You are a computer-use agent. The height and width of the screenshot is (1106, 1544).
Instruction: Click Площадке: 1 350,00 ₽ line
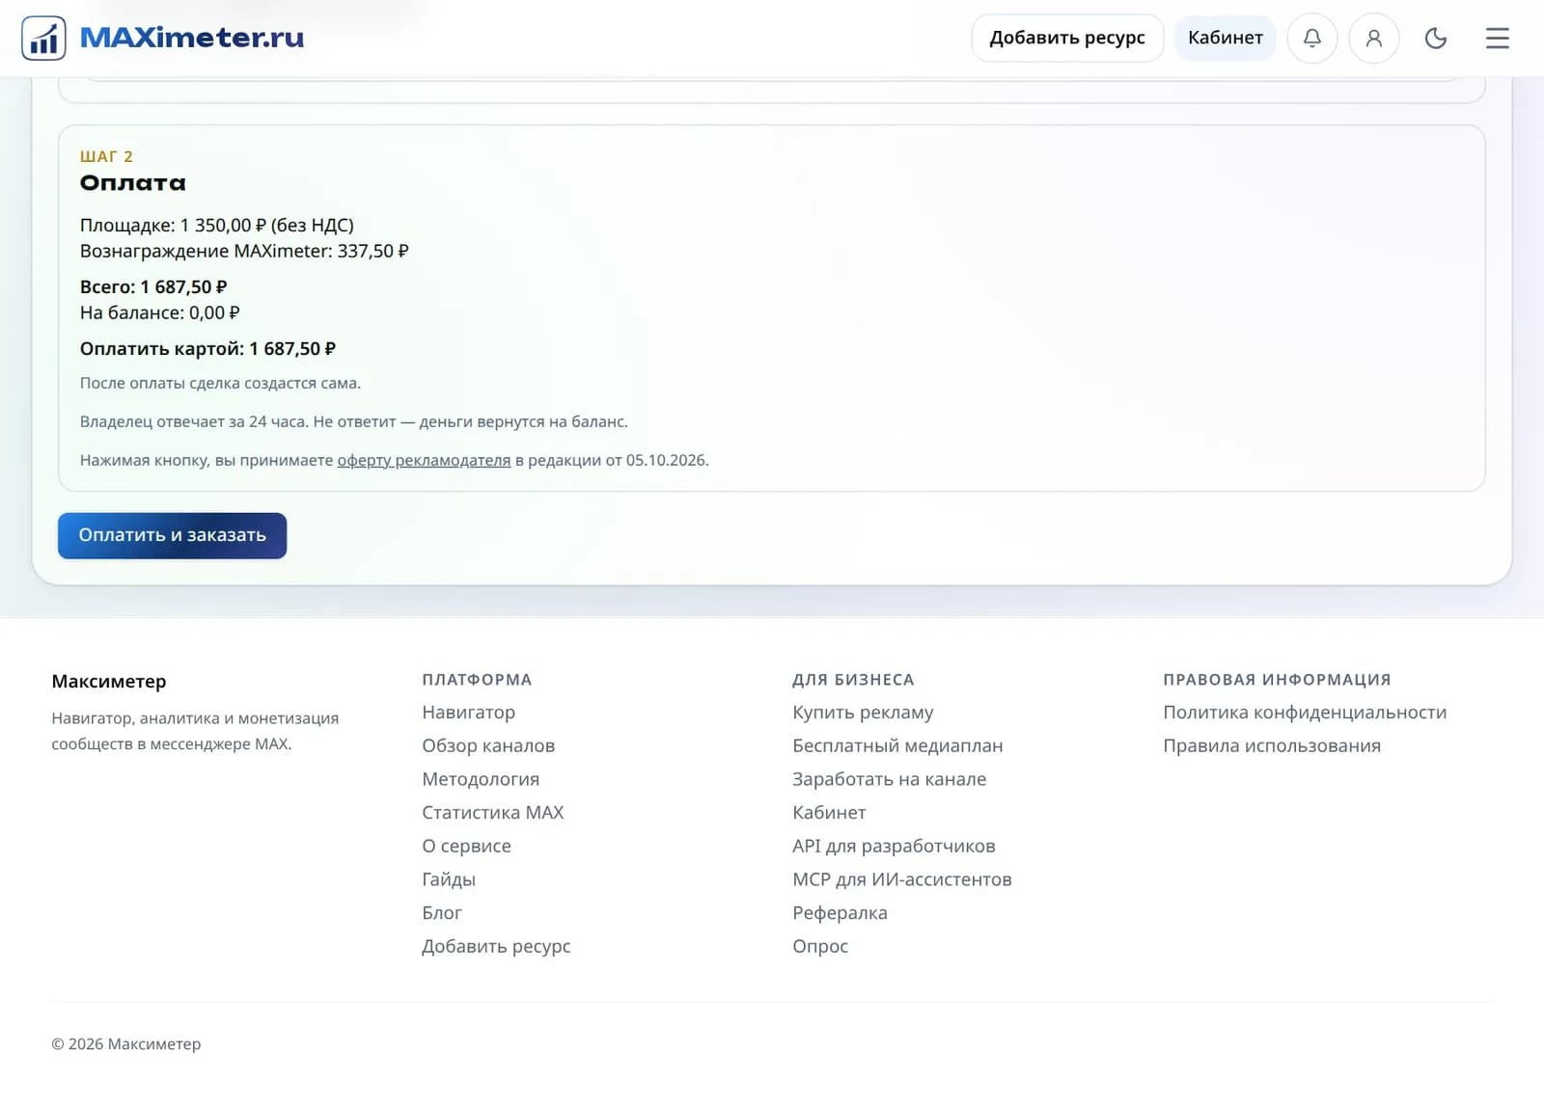click(217, 226)
